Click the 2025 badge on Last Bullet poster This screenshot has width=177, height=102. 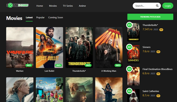pos(58,65)
